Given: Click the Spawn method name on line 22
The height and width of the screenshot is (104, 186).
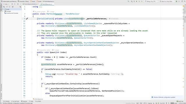Looking at the screenshot, I should [52, 52].
